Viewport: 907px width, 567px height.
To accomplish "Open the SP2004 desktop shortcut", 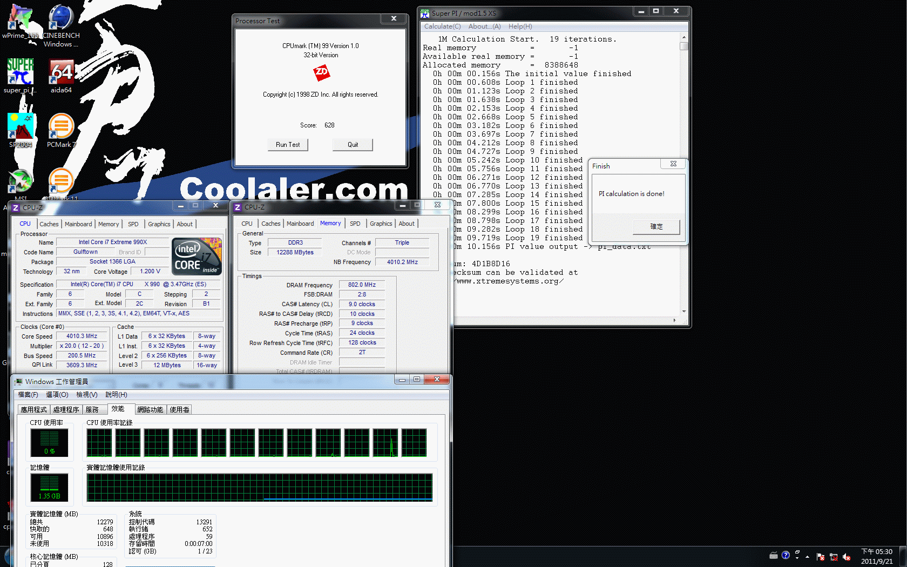I will [x=20, y=130].
